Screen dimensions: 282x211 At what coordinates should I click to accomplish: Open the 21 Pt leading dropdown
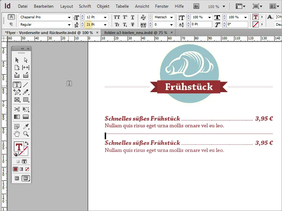coord(105,25)
